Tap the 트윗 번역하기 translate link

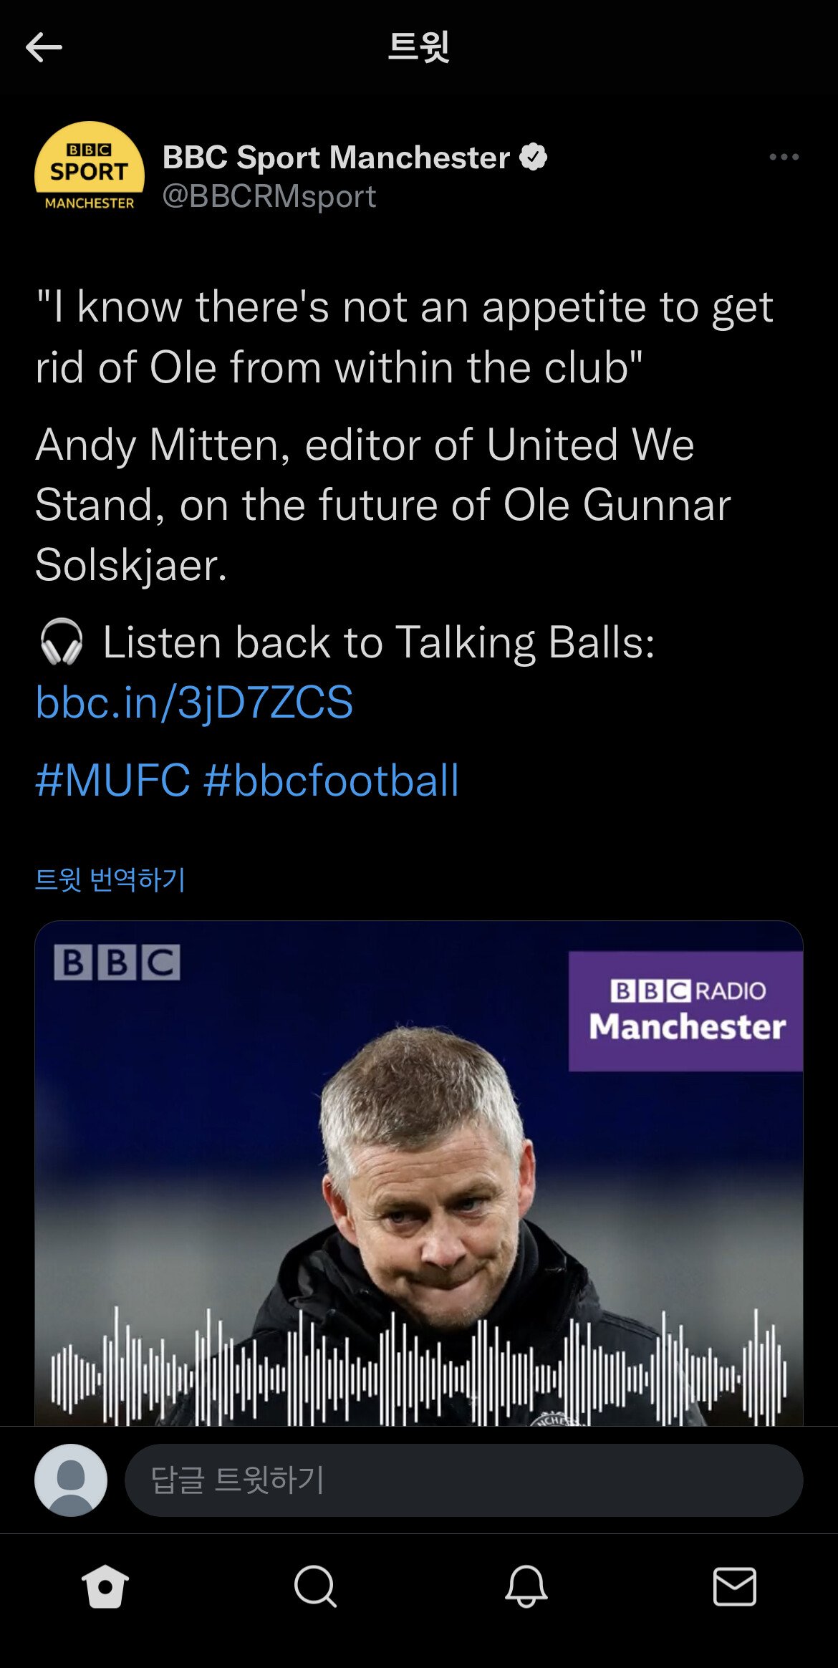(110, 879)
